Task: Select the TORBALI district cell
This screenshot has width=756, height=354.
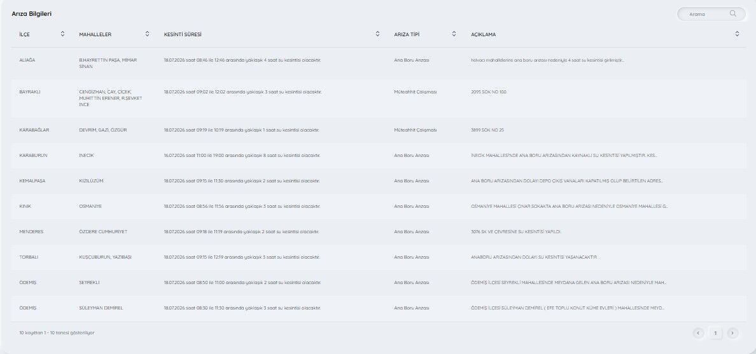Action: click(x=29, y=257)
